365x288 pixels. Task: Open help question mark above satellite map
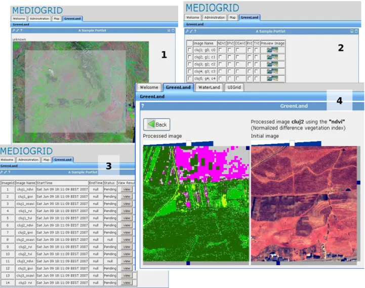click(x=21, y=30)
